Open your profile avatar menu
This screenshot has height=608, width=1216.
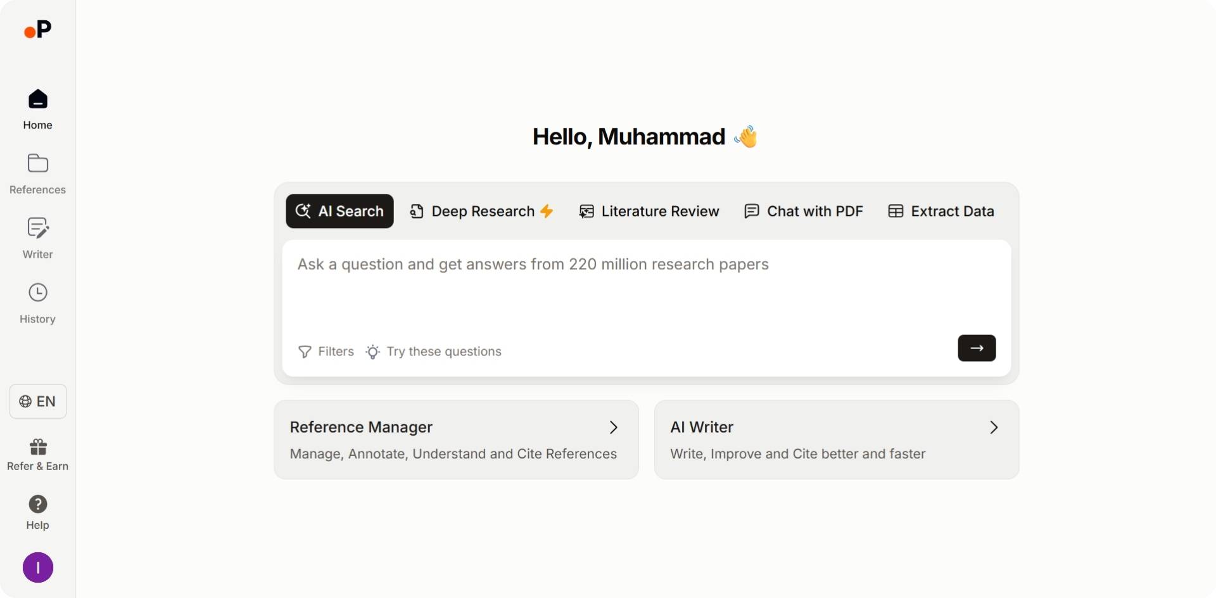point(37,567)
